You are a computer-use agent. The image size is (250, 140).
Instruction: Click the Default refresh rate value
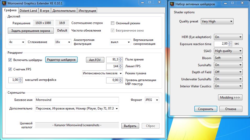tap(62, 31)
